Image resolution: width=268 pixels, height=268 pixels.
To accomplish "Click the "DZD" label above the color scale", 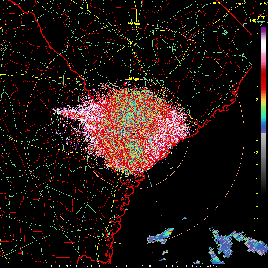I will (261, 18).
